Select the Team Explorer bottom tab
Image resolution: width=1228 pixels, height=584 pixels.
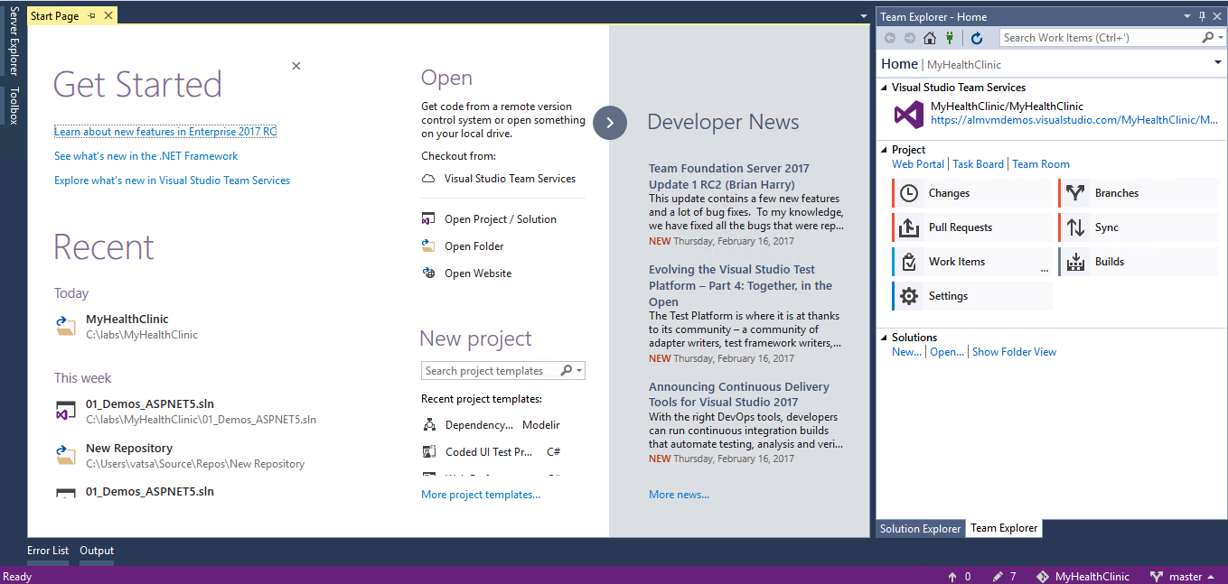pos(1004,529)
